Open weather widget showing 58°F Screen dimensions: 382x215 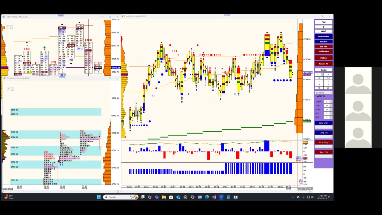click(9, 197)
